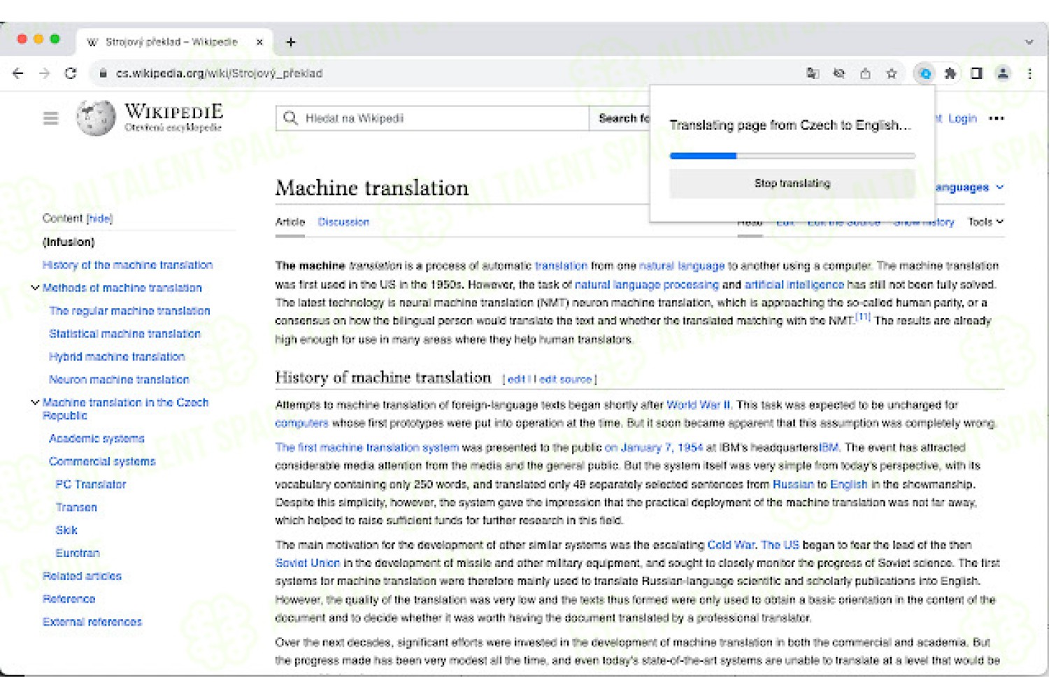Follow the natural language processing link
Image resolution: width=1049 pixels, height=699 pixels.
pyautogui.click(x=646, y=284)
